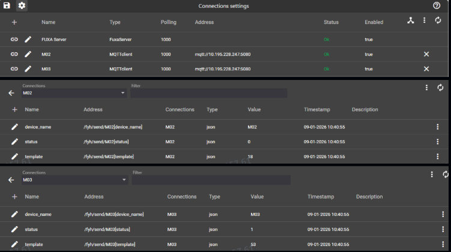Viewport: 451px width, 252px height.
Task: Click link icon for M02 connection
Action: (14, 54)
